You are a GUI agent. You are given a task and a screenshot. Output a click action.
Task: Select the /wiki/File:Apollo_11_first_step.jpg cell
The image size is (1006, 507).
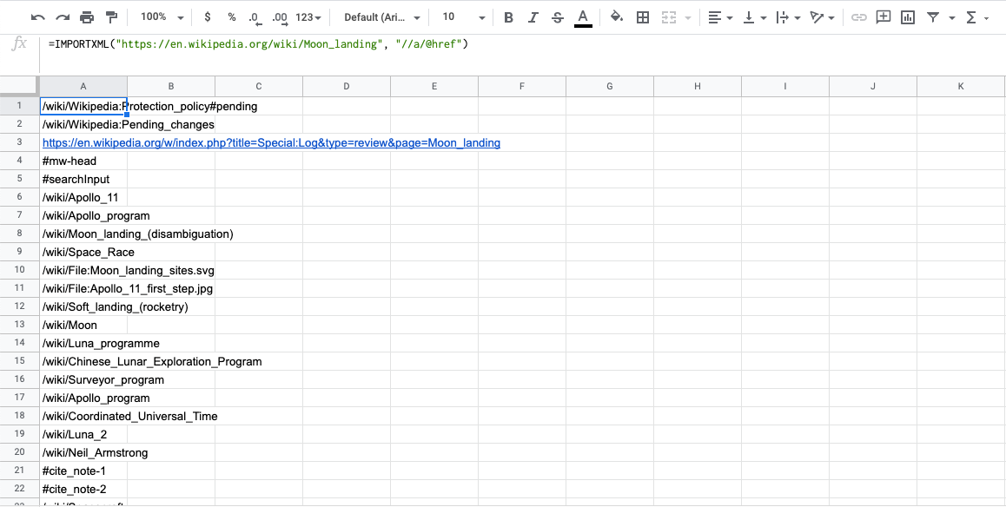click(x=83, y=288)
